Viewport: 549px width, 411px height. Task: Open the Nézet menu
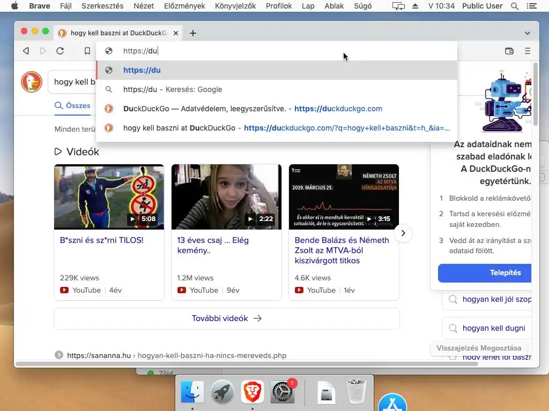(x=144, y=6)
